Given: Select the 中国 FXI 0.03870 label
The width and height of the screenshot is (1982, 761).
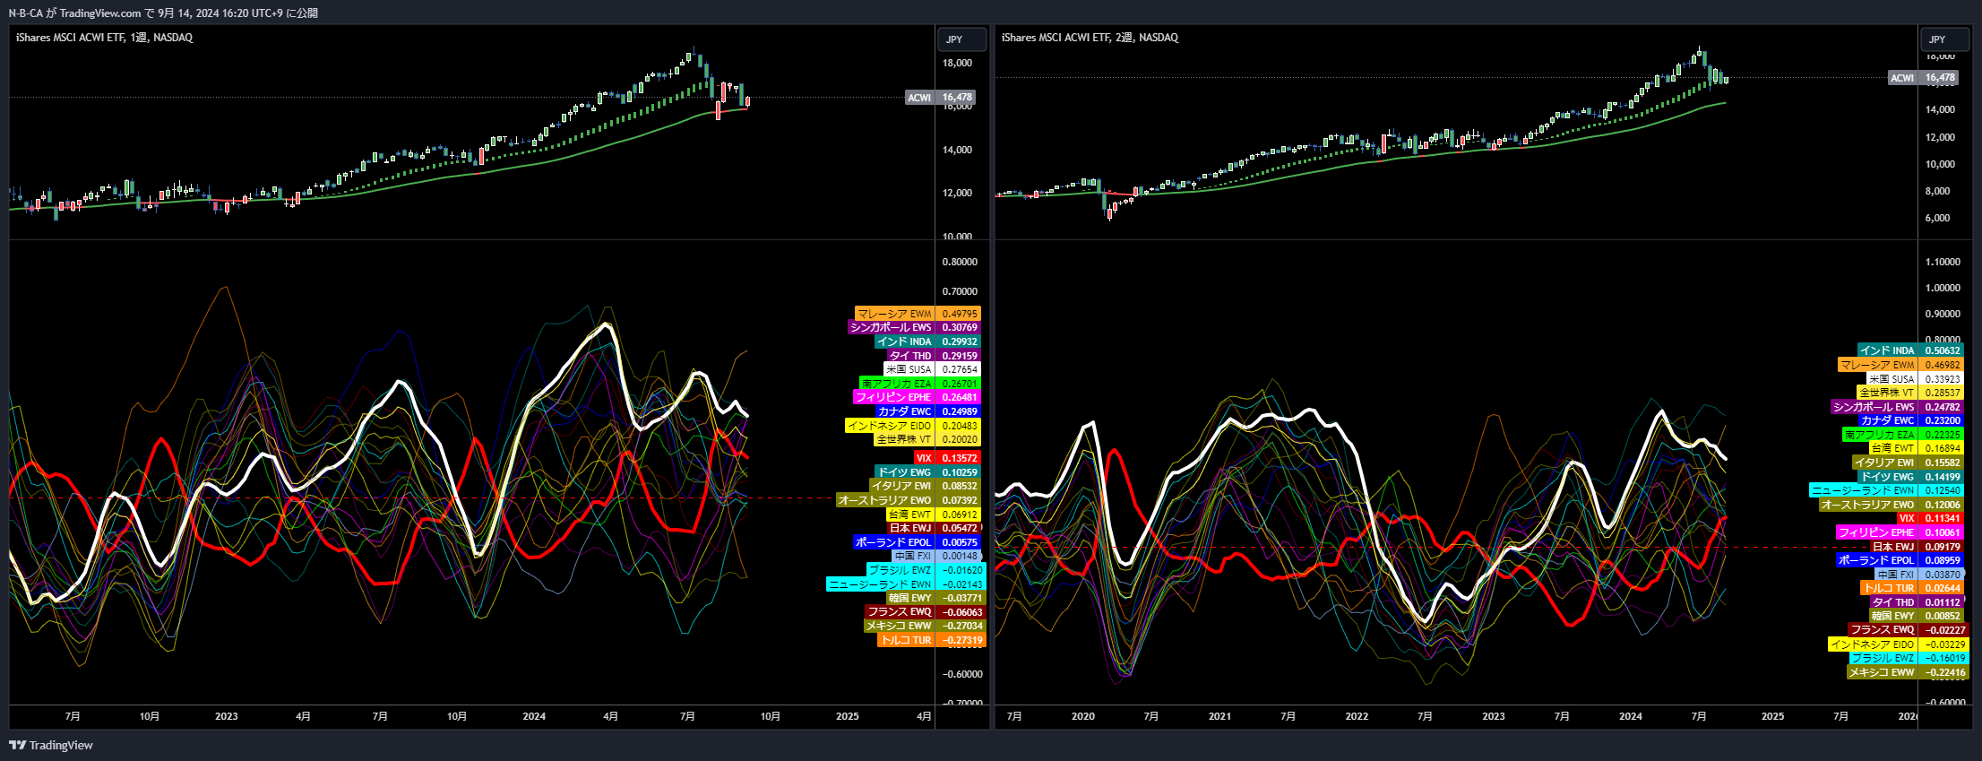Looking at the screenshot, I should (1919, 575).
